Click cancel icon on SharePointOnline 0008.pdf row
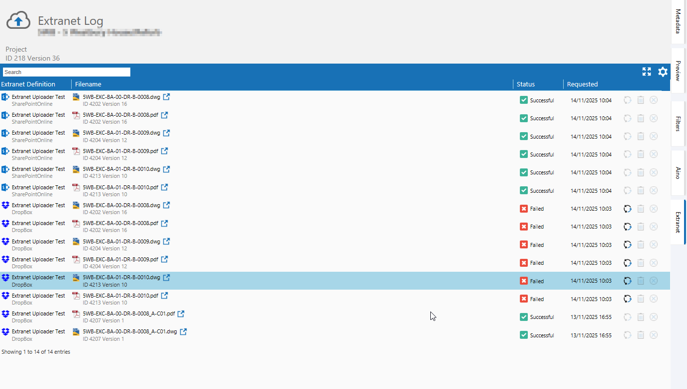The width and height of the screenshot is (687, 389). click(x=654, y=118)
